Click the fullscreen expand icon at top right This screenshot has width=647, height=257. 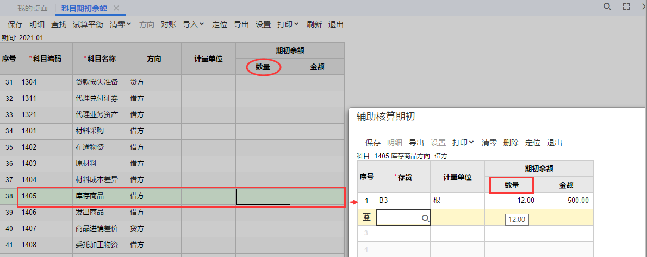click(626, 7)
